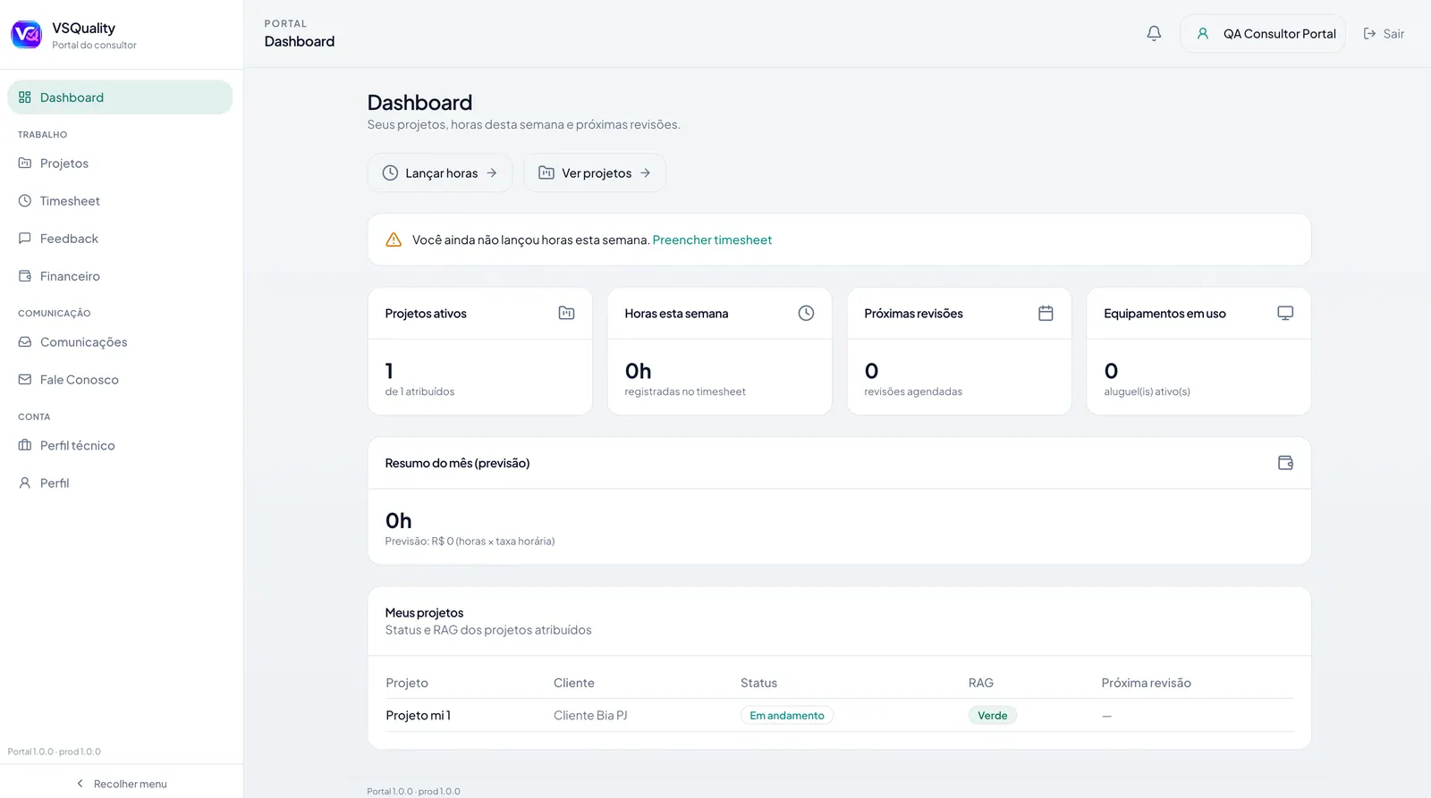Image resolution: width=1431 pixels, height=798 pixels.
Task: Click the wallet icon on Resumo do mês card
Action: (1285, 463)
